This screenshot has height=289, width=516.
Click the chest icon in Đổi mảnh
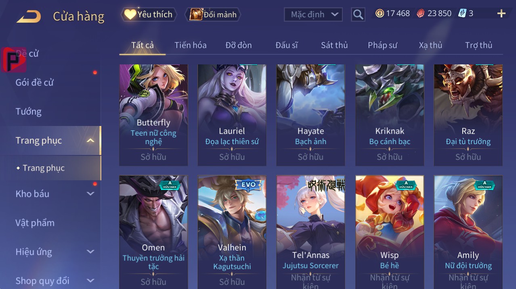coord(196,14)
